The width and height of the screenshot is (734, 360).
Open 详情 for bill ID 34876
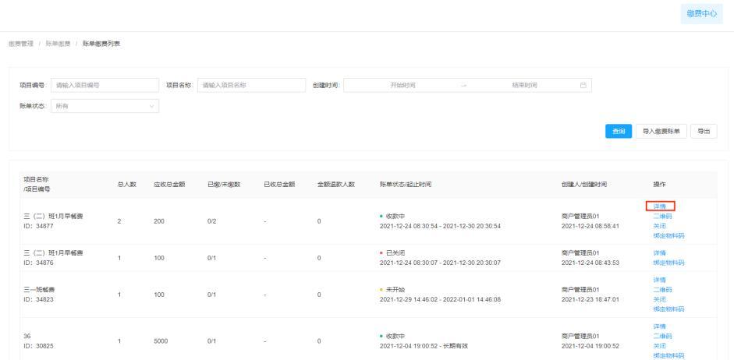pyautogui.click(x=660, y=253)
